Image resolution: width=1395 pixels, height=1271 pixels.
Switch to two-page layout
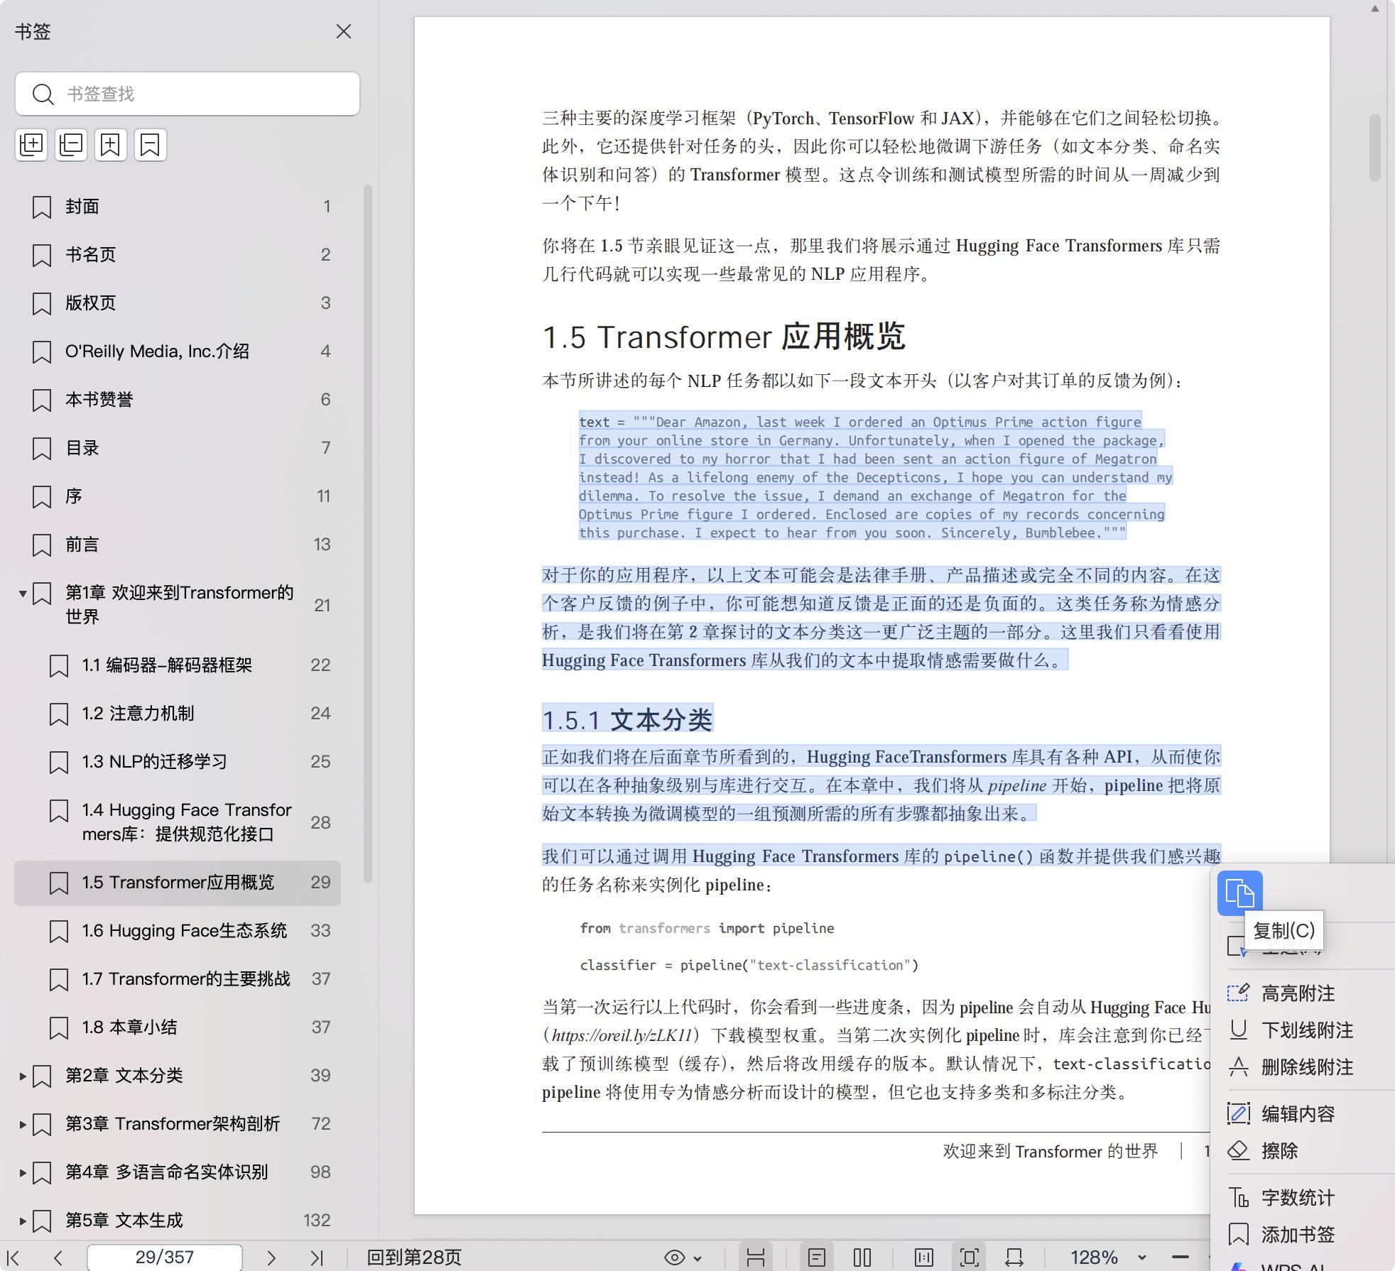[862, 1258]
